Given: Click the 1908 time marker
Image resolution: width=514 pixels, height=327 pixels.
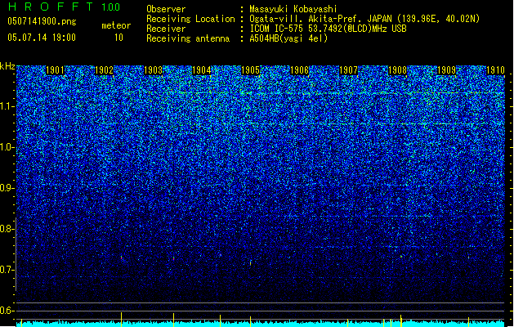Looking at the screenshot, I should [x=397, y=70].
